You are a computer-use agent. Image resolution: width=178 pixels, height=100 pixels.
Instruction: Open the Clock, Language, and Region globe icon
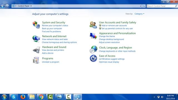pyautogui.click(x=93, y=49)
